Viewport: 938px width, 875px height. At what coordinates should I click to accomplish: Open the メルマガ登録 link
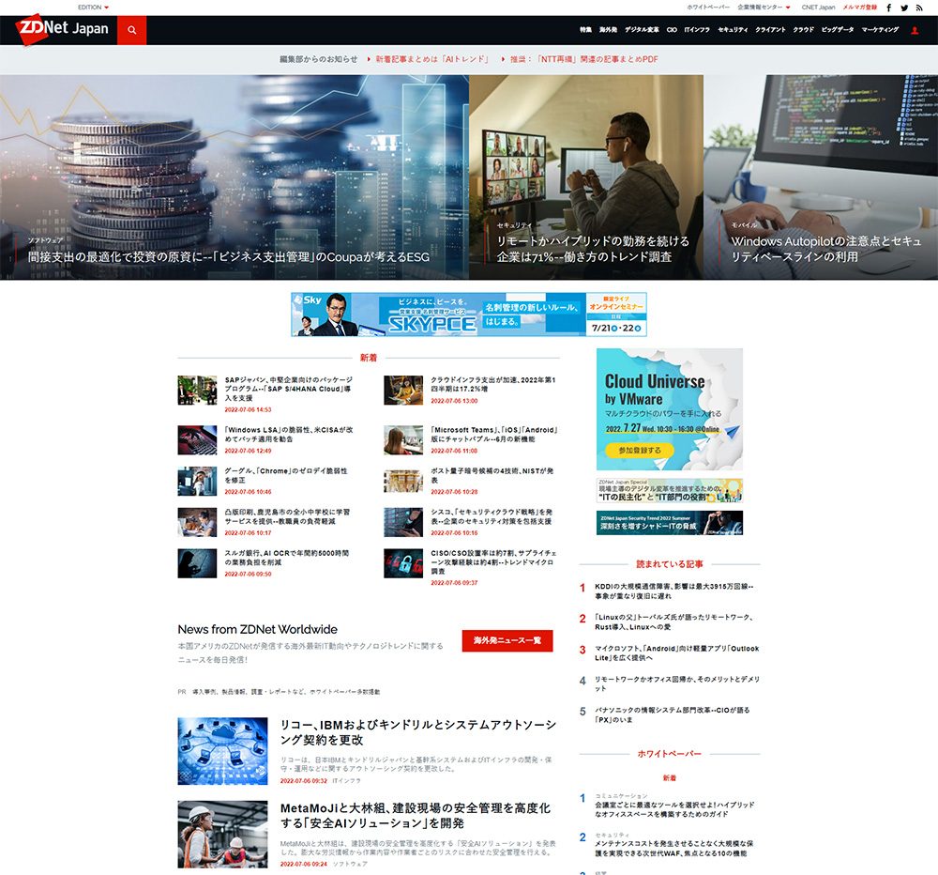[x=858, y=7]
